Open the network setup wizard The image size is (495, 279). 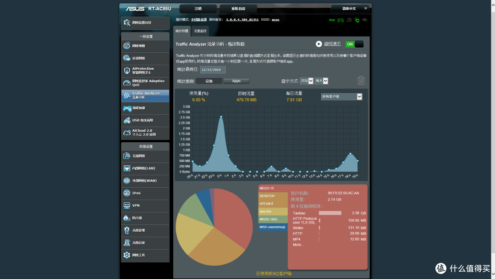tap(145, 23)
